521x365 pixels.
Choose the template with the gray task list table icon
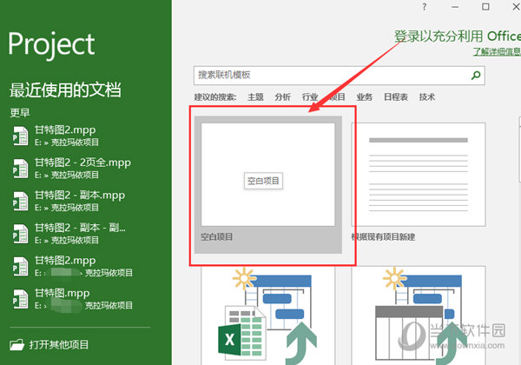click(x=419, y=315)
